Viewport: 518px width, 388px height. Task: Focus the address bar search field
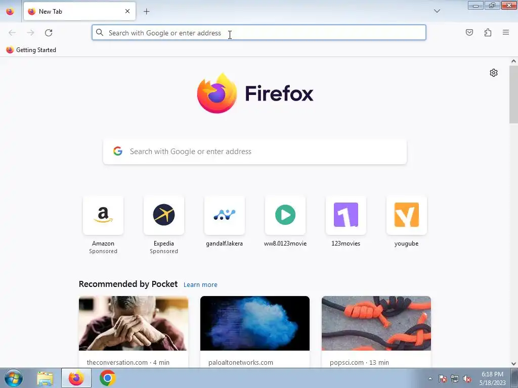coord(258,33)
